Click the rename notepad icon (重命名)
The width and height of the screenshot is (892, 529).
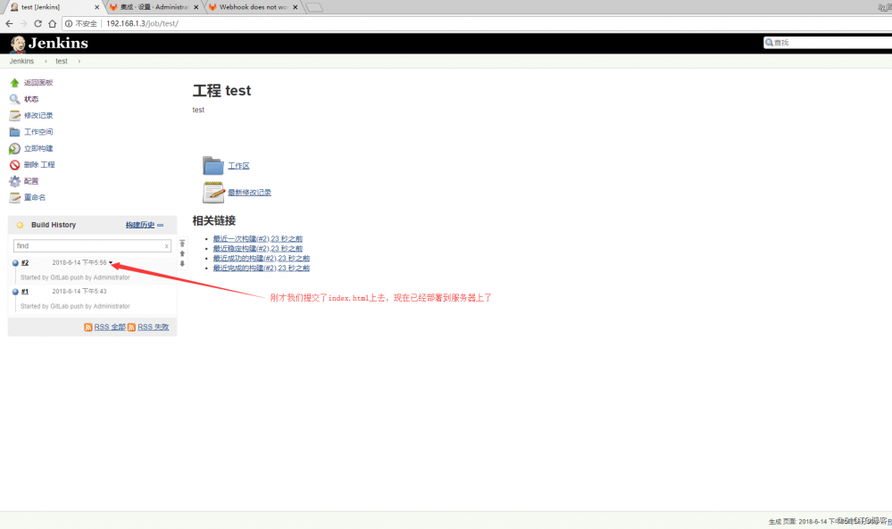point(15,198)
